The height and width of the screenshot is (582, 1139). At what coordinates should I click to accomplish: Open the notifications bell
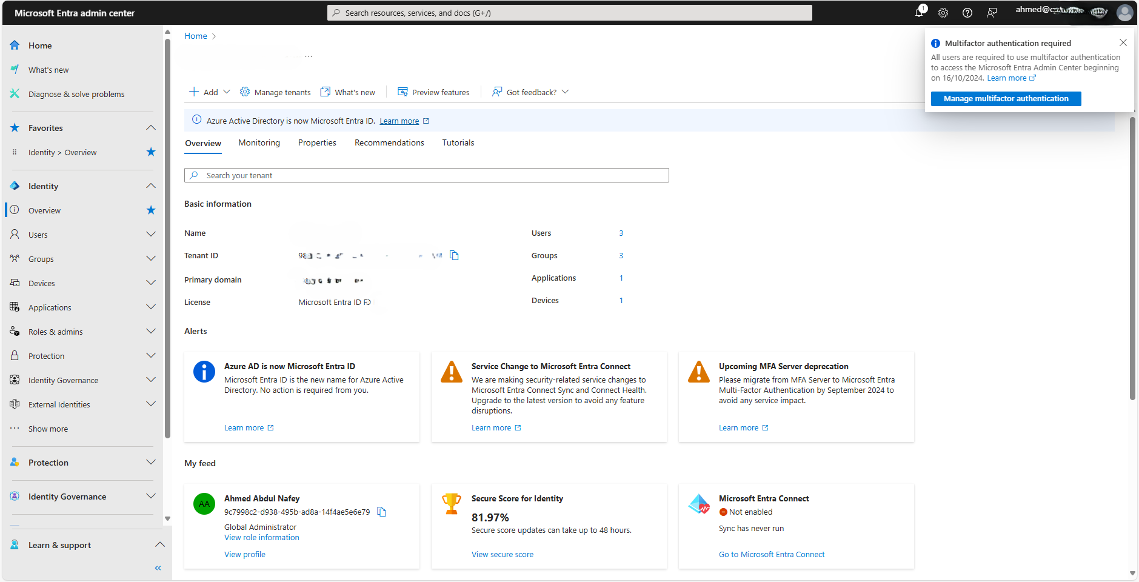918,12
